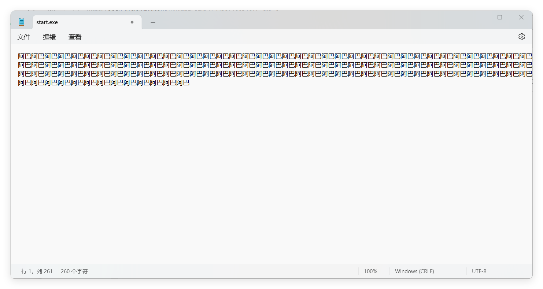Click the Notepad app icon
This screenshot has width=543, height=289.
pos(22,22)
